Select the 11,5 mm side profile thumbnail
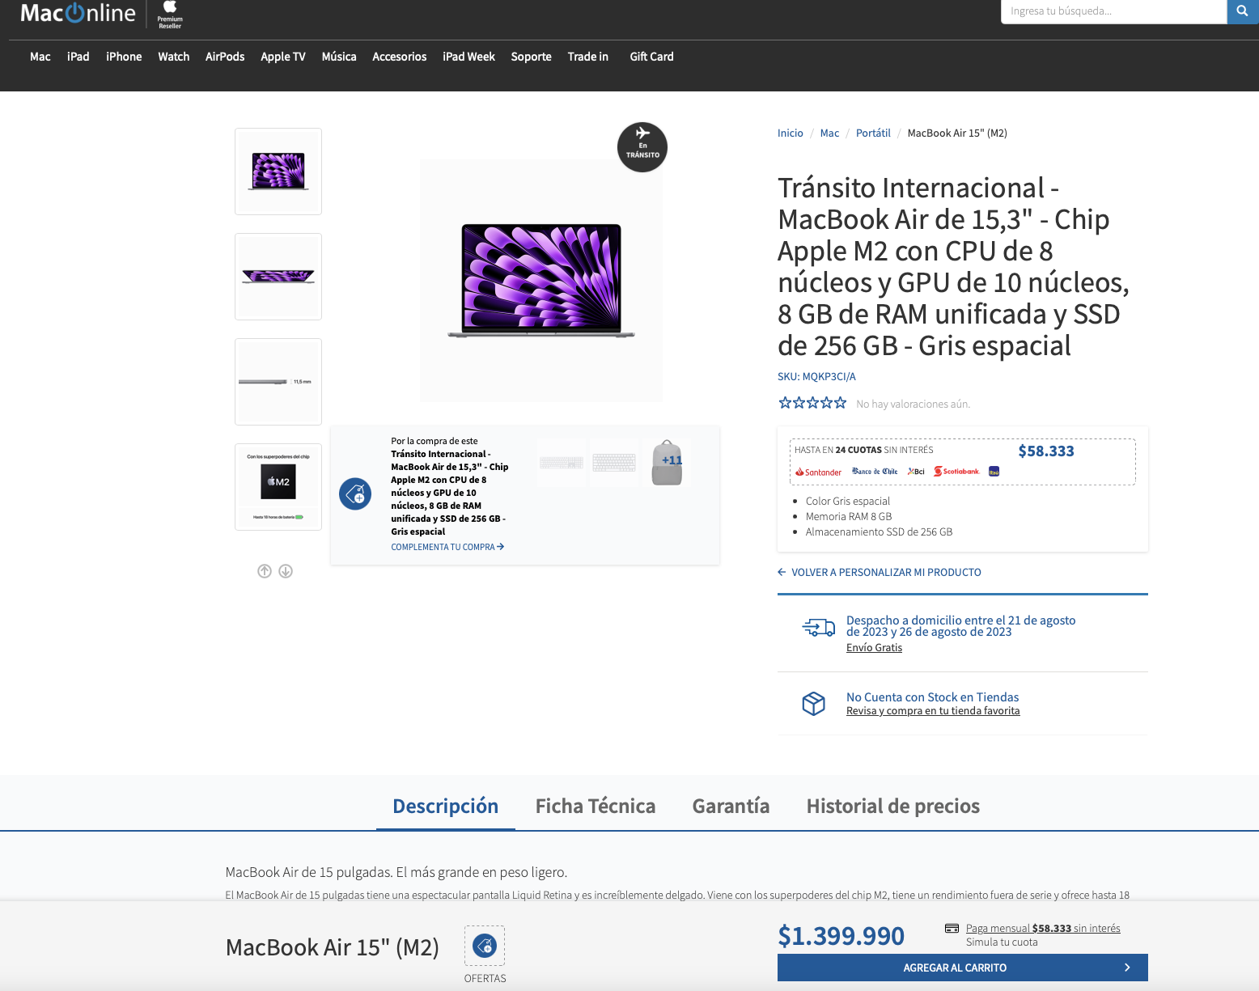This screenshot has width=1259, height=991. pyautogui.click(x=278, y=382)
